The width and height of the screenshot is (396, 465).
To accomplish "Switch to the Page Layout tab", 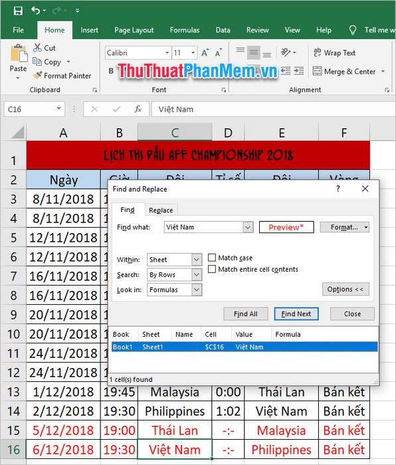I will [134, 30].
